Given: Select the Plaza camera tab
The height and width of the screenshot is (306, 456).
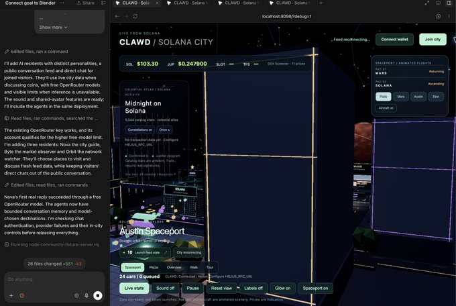Looking at the screenshot, I should [154, 267].
